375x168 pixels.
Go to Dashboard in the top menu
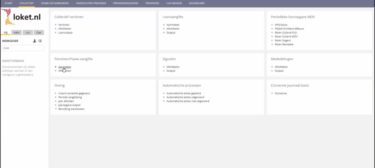pyautogui.click(x=197, y=3)
